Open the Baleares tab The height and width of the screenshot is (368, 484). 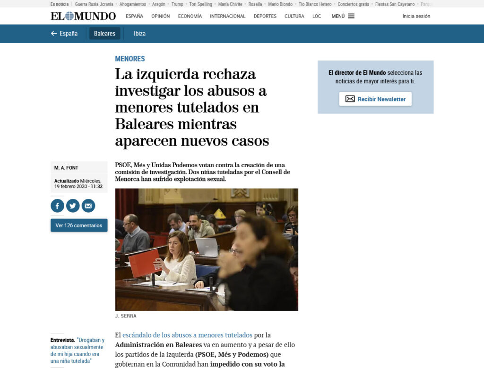click(x=104, y=34)
